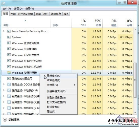139x127 pixels.
Task: Click the Windows 资源管理器 folder icon
Action: [9, 73]
